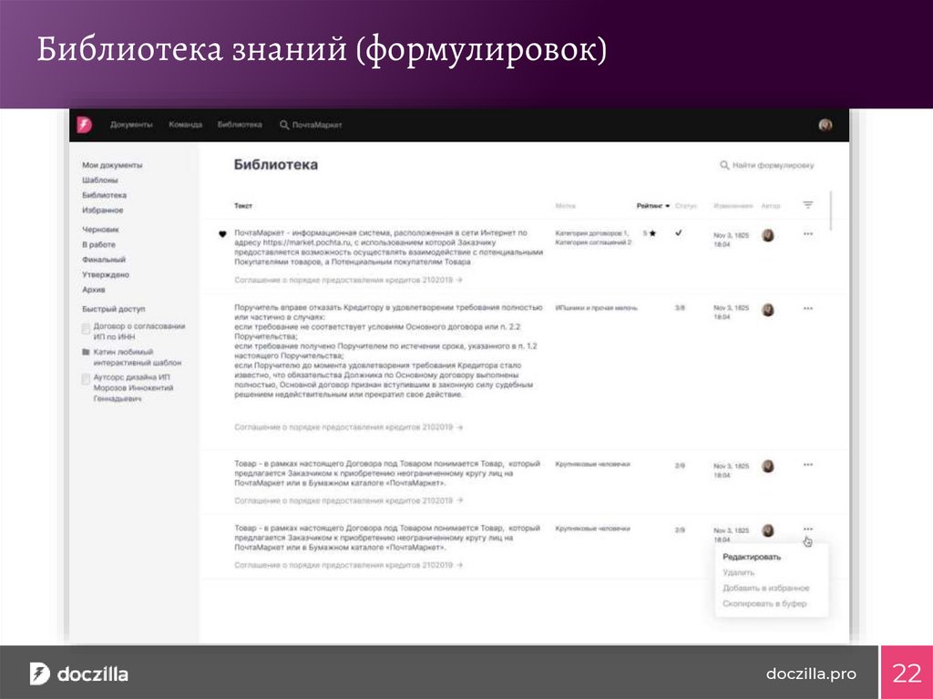This screenshot has height=699, width=933.
Task: Click the three-dot menu on the last Товар row
Action: coord(808,529)
